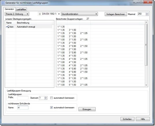Viewport: 155px width, 126px height.
Task: Click the DIN EN 1992-1 norm icon
Action: pos(40,14)
